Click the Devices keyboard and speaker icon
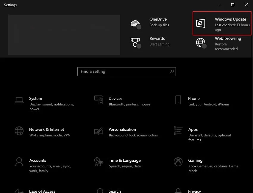This screenshot has width=253, height=193. point(99,100)
